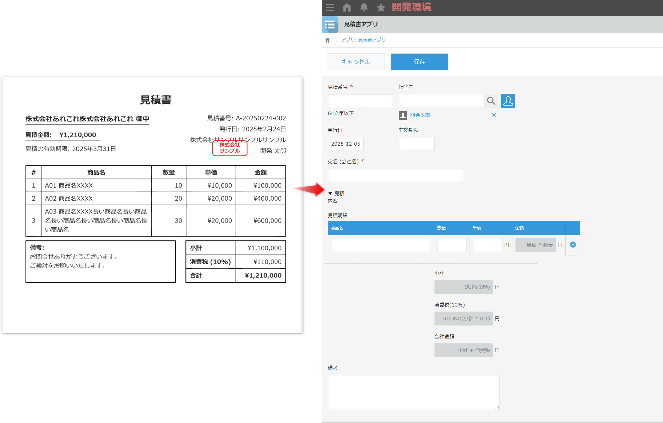Image resolution: width=663 pixels, height=423 pixels.
Task: Remove 開発太郎 from 担当者
Action: point(494,115)
